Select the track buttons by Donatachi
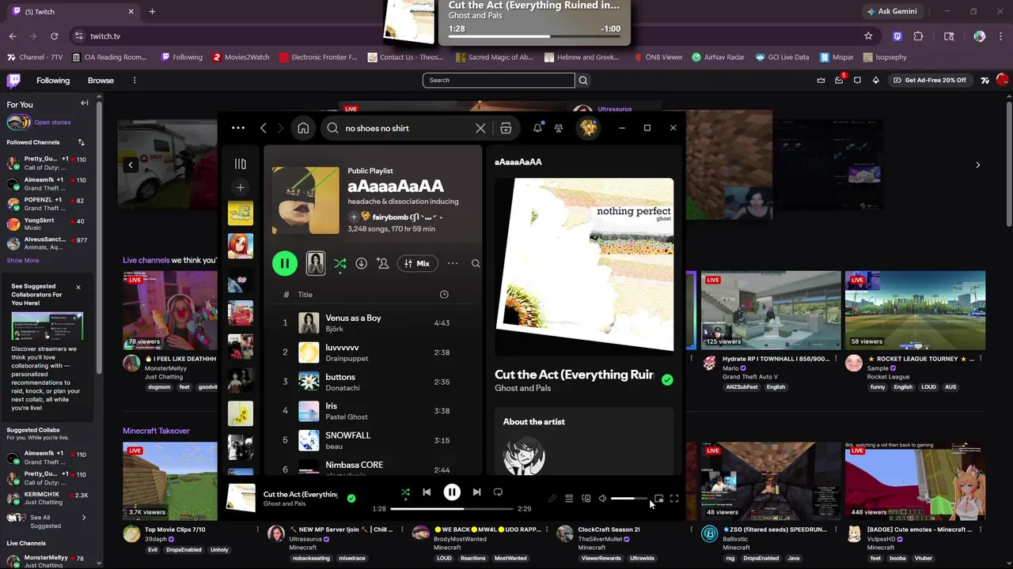 click(x=340, y=377)
